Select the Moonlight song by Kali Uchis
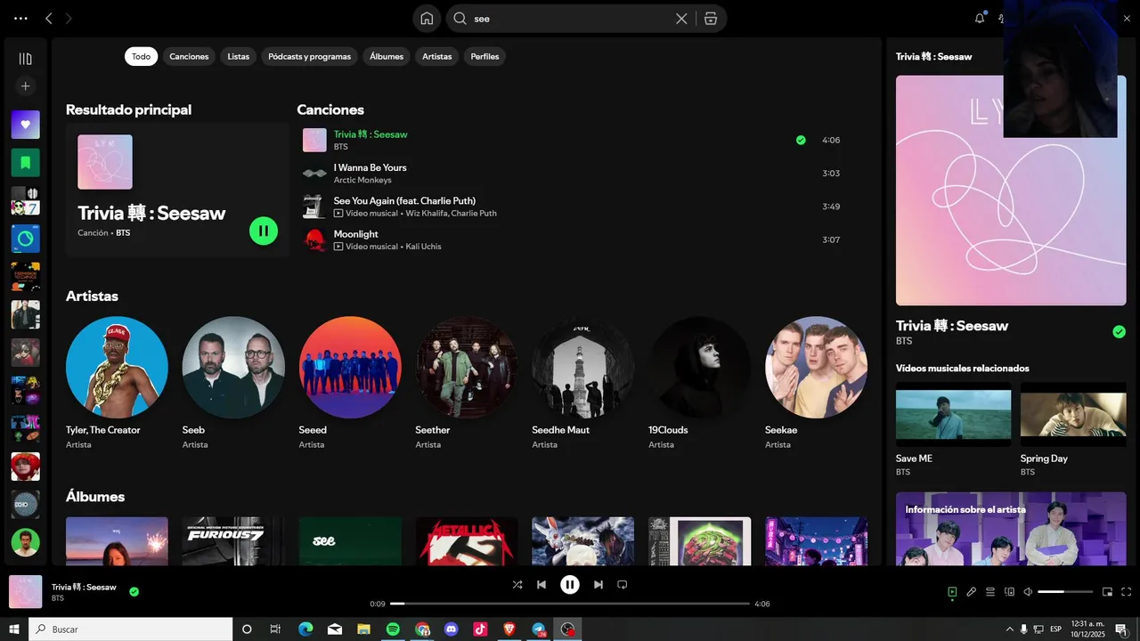 pos(571,239)
